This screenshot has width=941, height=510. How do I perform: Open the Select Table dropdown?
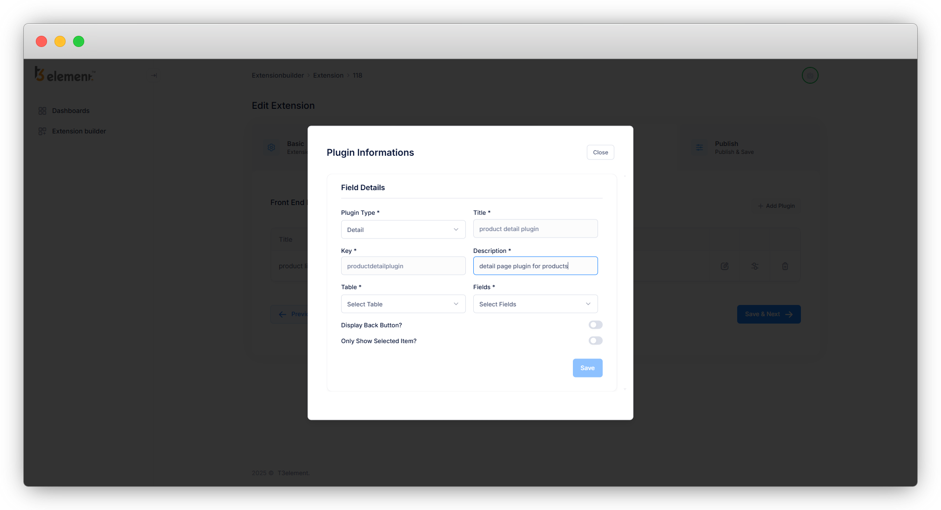[403, 304]
